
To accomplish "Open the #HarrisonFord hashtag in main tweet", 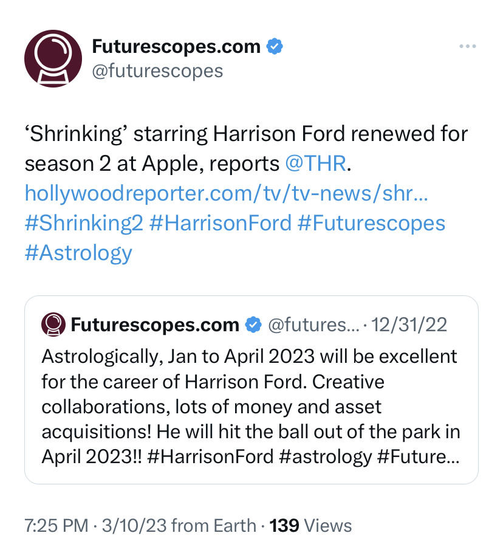I will pos(221,223).
